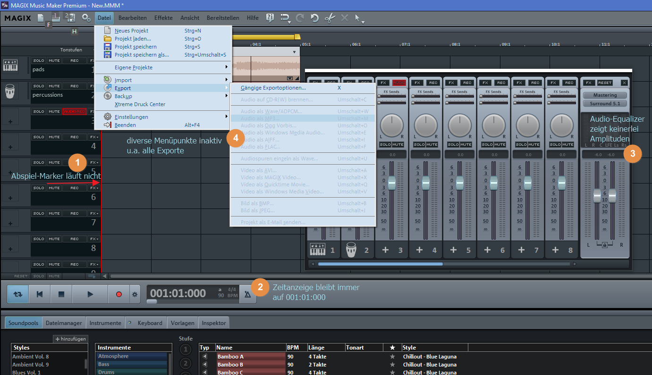Screen dimensions: 652x375
Task: Open the audio clip header dropdown arrow
Action: 295,52
